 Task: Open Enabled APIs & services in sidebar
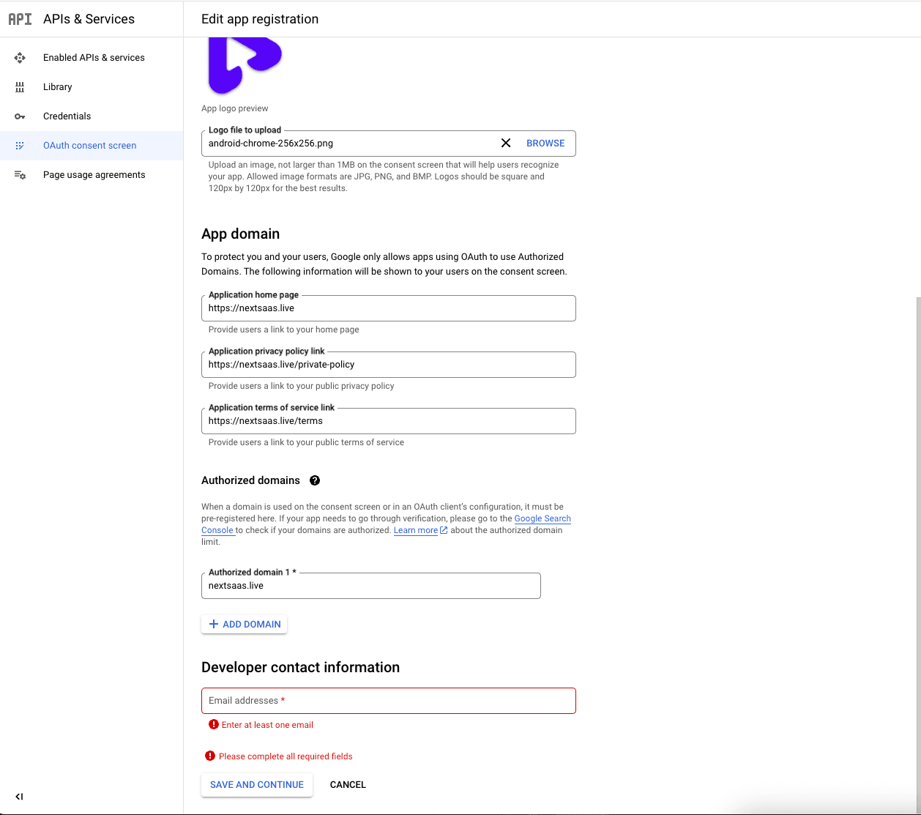[94, 57]
